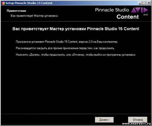
Task: Close the Setup Pinnacle Studio 15 Content window
Action: 149,3
